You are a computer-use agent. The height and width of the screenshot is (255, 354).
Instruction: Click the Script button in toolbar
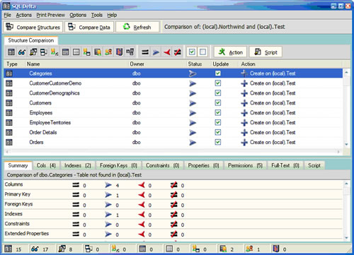pyautogui.click(x=265, y=52)
